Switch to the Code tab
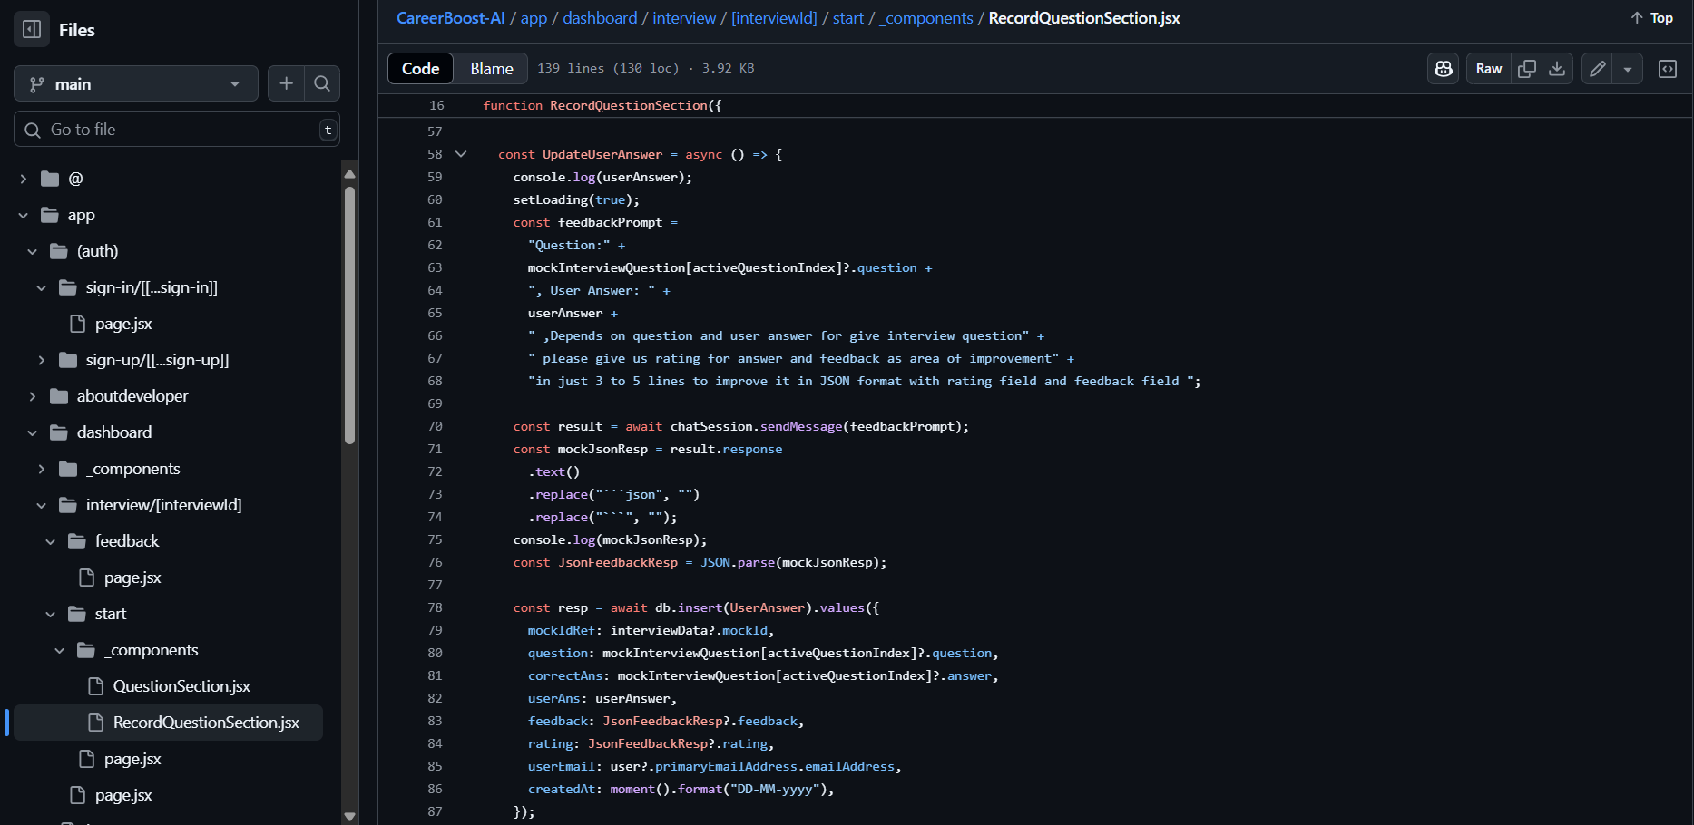 pyautogui.click(x=420, y=68)
